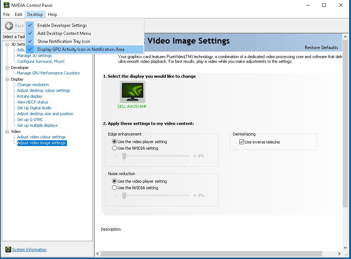
Task: Click the vertical scrollbar up arrow
Action: click(345, 36)
